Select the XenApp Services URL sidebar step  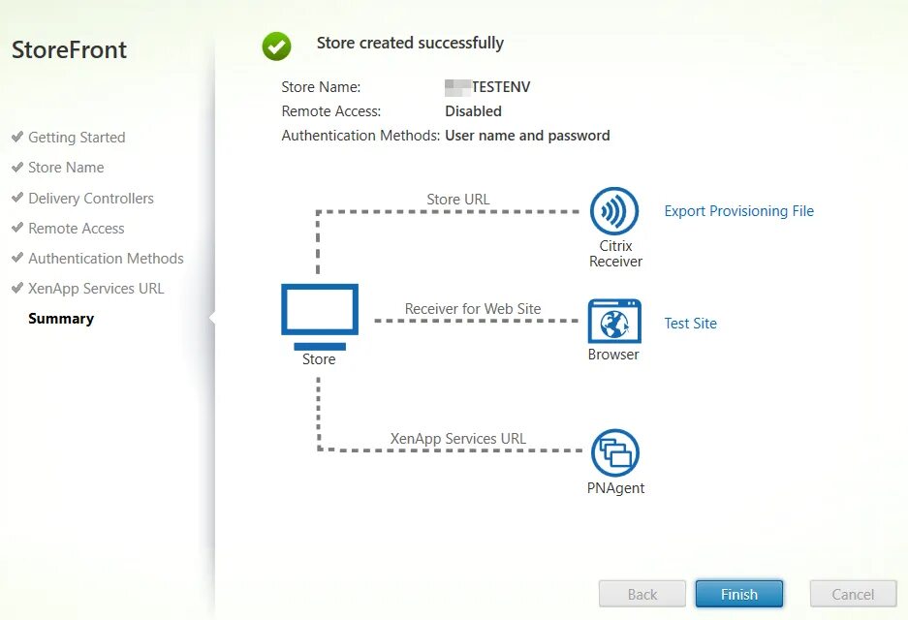click(96, 289)
